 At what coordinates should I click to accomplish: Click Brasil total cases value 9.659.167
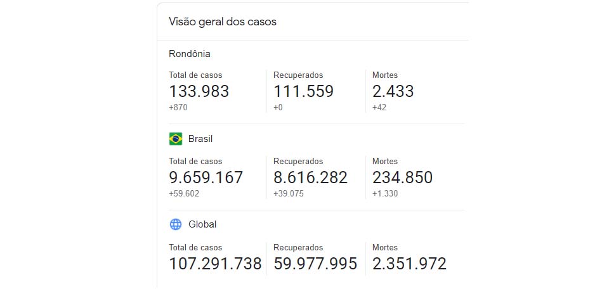206,177
